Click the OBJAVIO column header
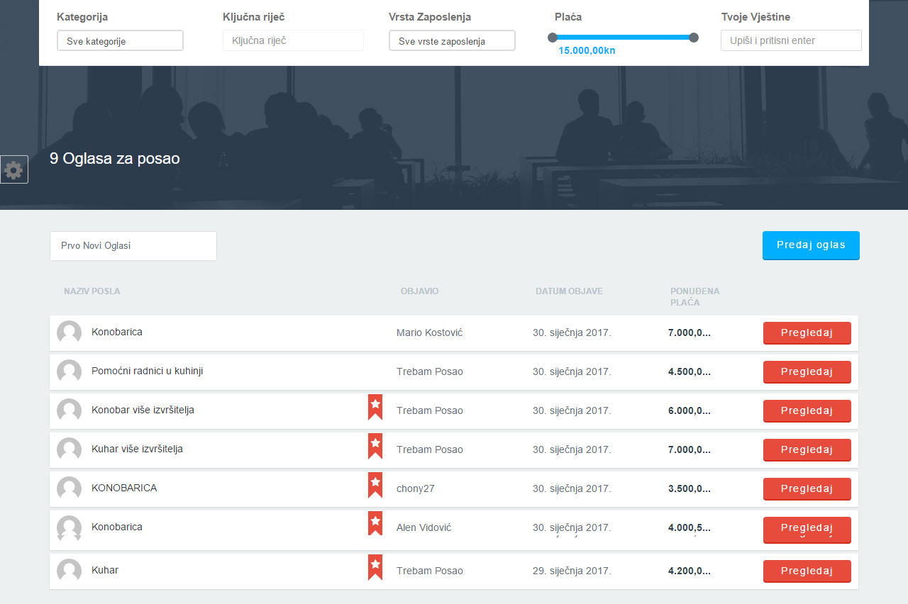 tap(419, 291)
